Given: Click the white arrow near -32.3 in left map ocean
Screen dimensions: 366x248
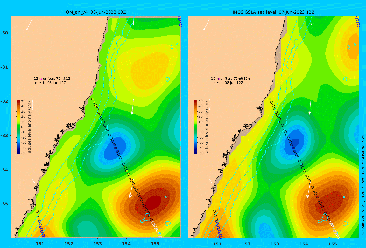Looking at the screenshot, I should [x=132, y=107].
